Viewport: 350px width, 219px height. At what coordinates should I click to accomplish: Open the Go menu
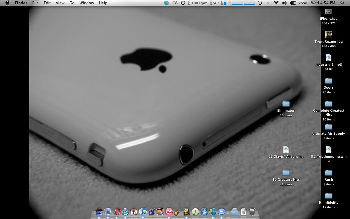tap(72, 3)
